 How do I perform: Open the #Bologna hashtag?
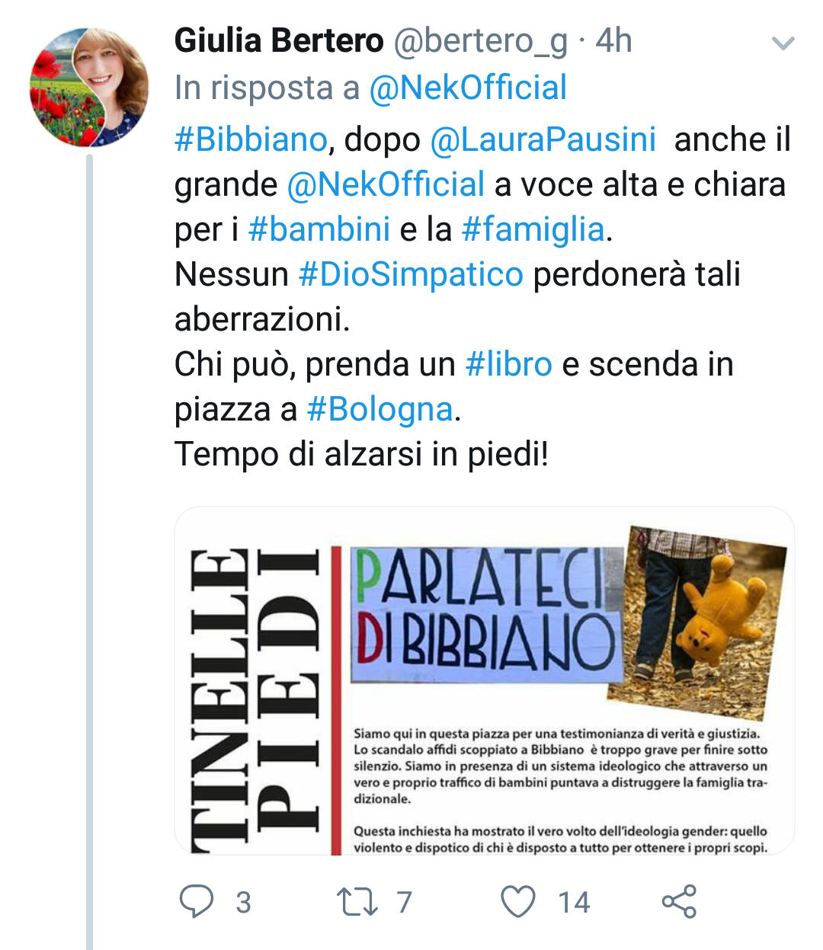tap(380, 409)
